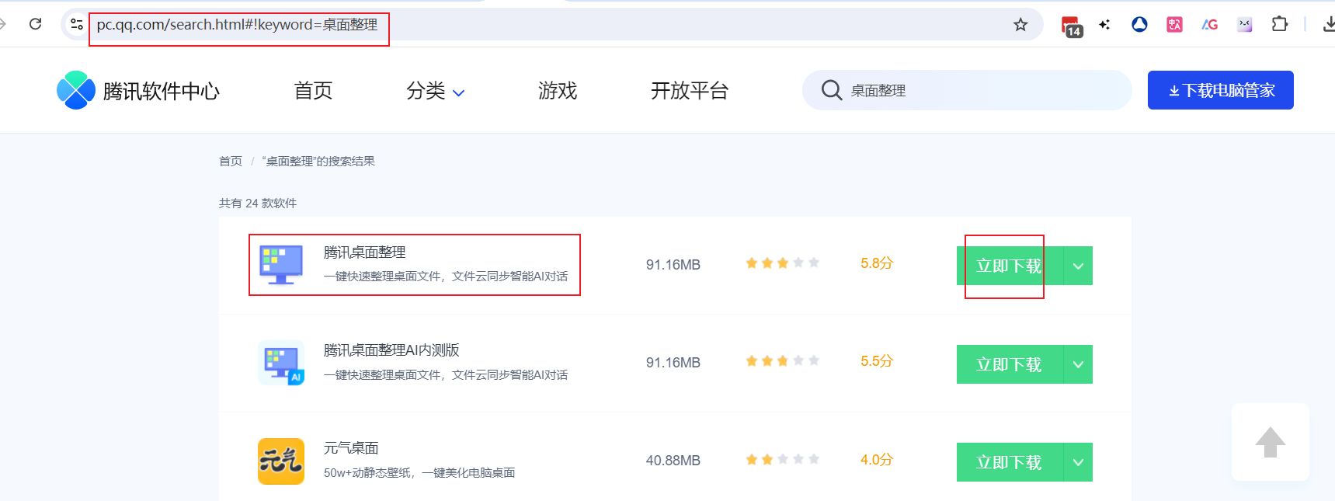Click the blue circular extension icon

click(x=1139, y=25)
